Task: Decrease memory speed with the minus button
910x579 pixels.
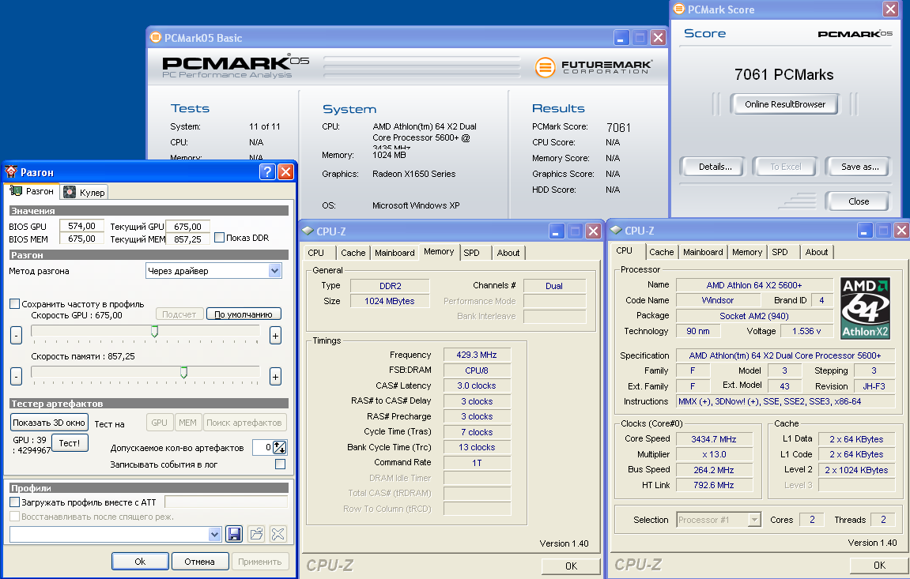Action: pos(17,377)
